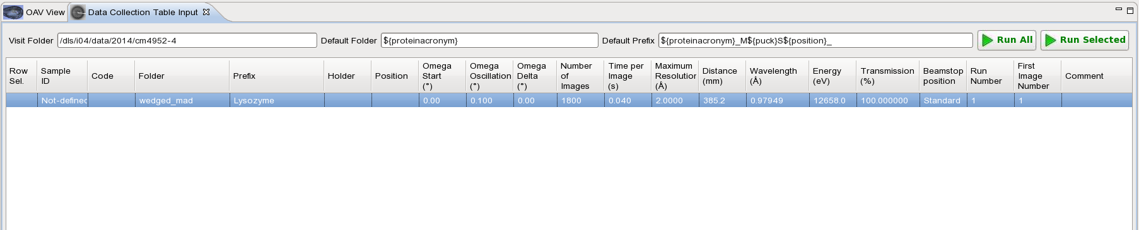Click the Distance (mm) column header
Viewport: 1139px width, 230px height.
click(x=723, y=76)
